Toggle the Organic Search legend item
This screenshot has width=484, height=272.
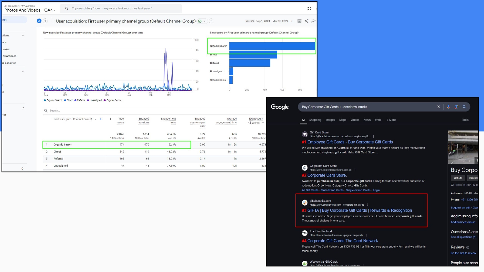[x=53, y=100]
